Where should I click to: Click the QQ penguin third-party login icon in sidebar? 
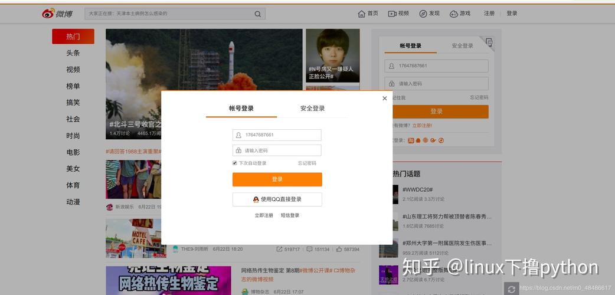tap(418, 140)
